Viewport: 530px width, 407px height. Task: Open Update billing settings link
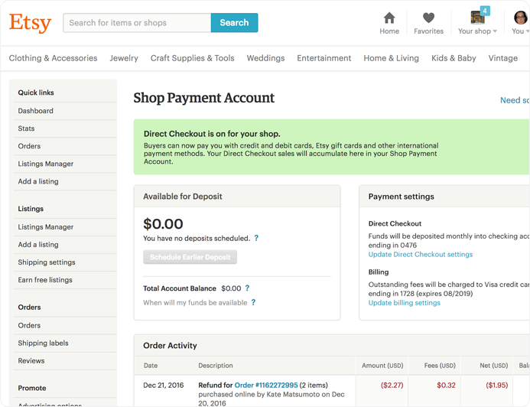404,302
